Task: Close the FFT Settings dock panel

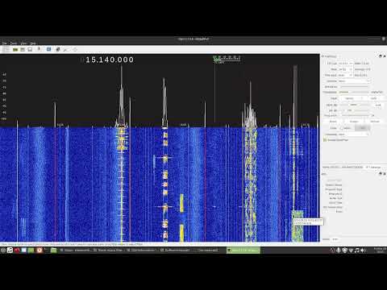Action: [x=385, y=56]
